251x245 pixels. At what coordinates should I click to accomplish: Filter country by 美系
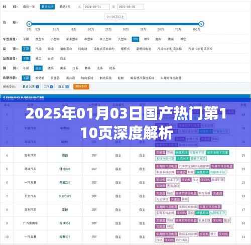point(63,68)
